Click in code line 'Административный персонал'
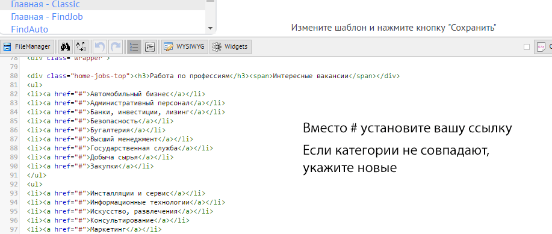Viewport: 552px width, 234px height. pos(126,103)
